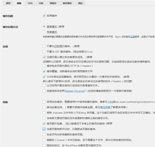Switch to the 调试 tab
Image resolution: width=155 pixels, height=147 pixels.
click(80, 3)
